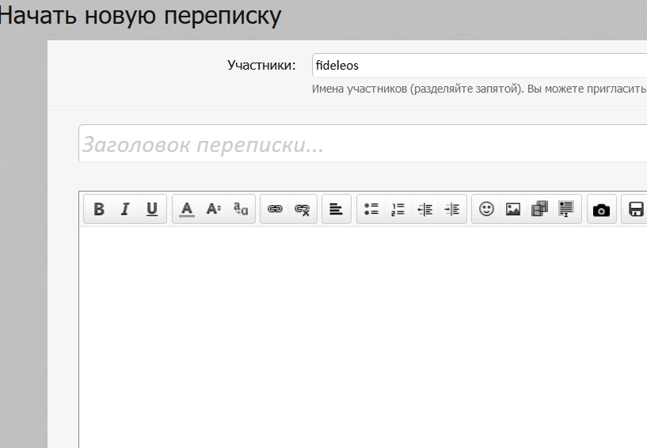Click the insert quote/special block icon
647x448 pixels.
click(566, 209)
